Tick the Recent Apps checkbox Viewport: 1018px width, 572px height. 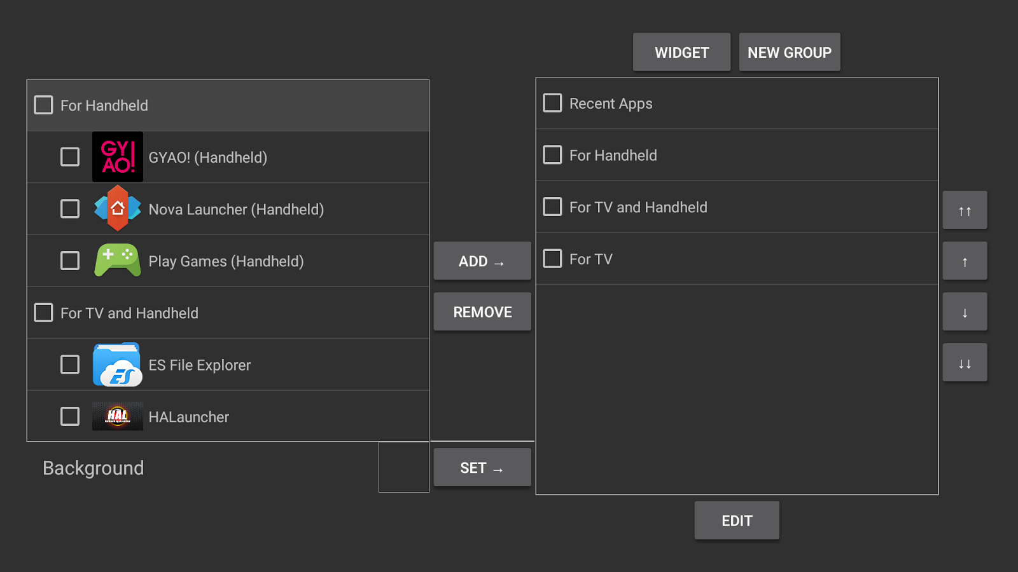tap(552, 103)
